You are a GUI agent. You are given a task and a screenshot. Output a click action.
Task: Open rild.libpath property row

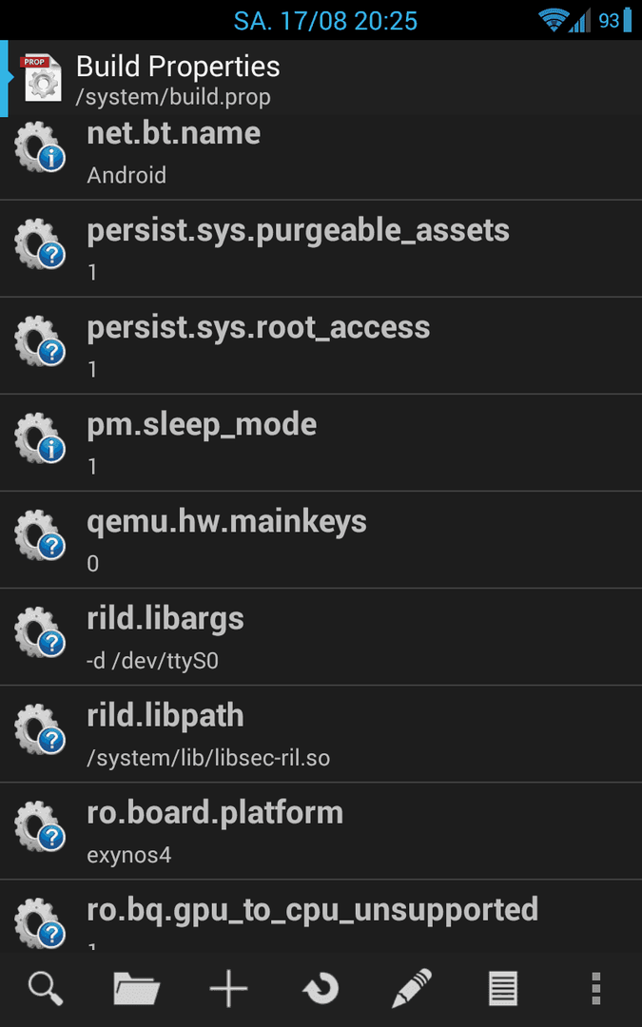click(x=321, y=733)
